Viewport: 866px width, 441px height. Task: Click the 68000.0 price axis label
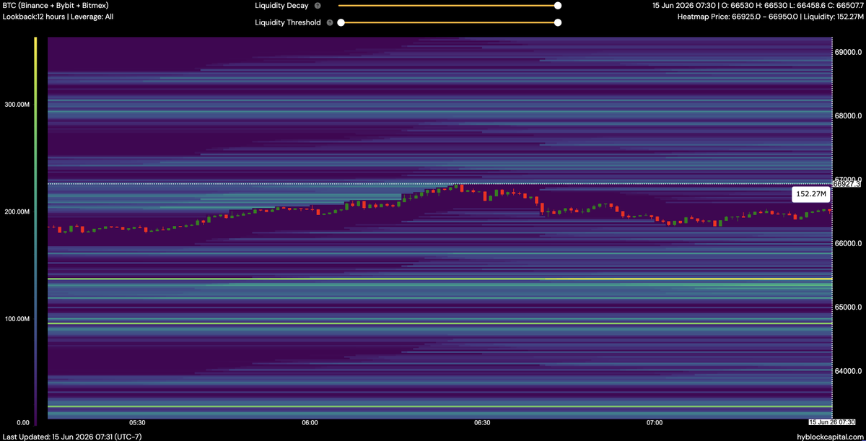pyautogui.click(x=848, y=115)
